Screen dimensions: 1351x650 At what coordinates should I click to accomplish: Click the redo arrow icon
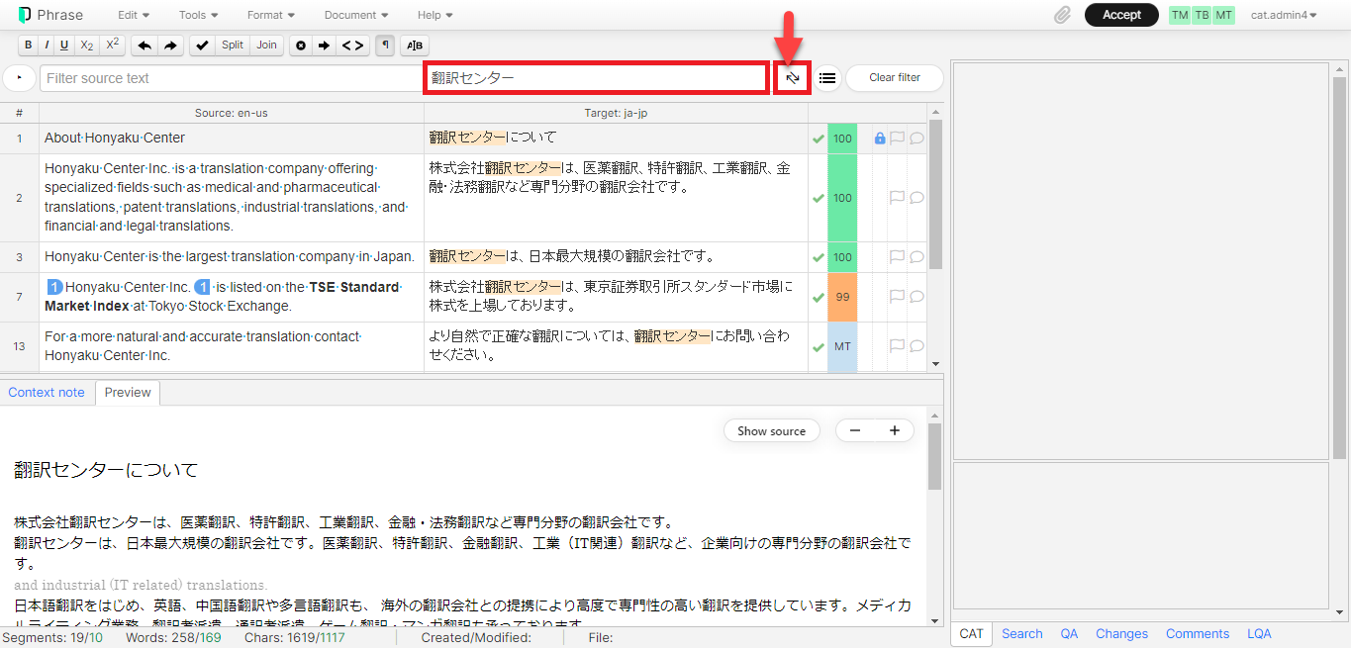(170, 46)
